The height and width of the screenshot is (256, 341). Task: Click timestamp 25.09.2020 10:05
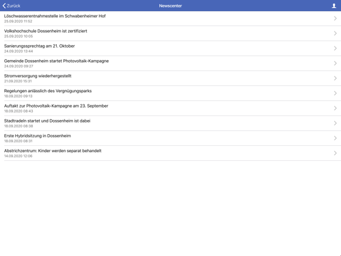[x=19, y=36]
